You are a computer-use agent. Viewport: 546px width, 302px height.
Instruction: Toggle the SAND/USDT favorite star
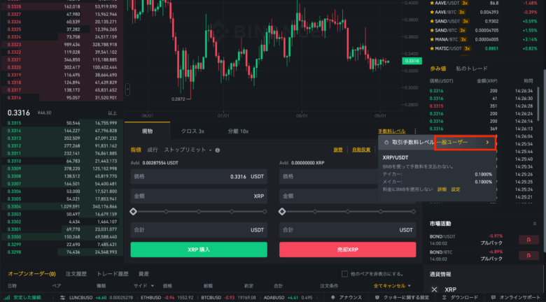tap(432, 21)
